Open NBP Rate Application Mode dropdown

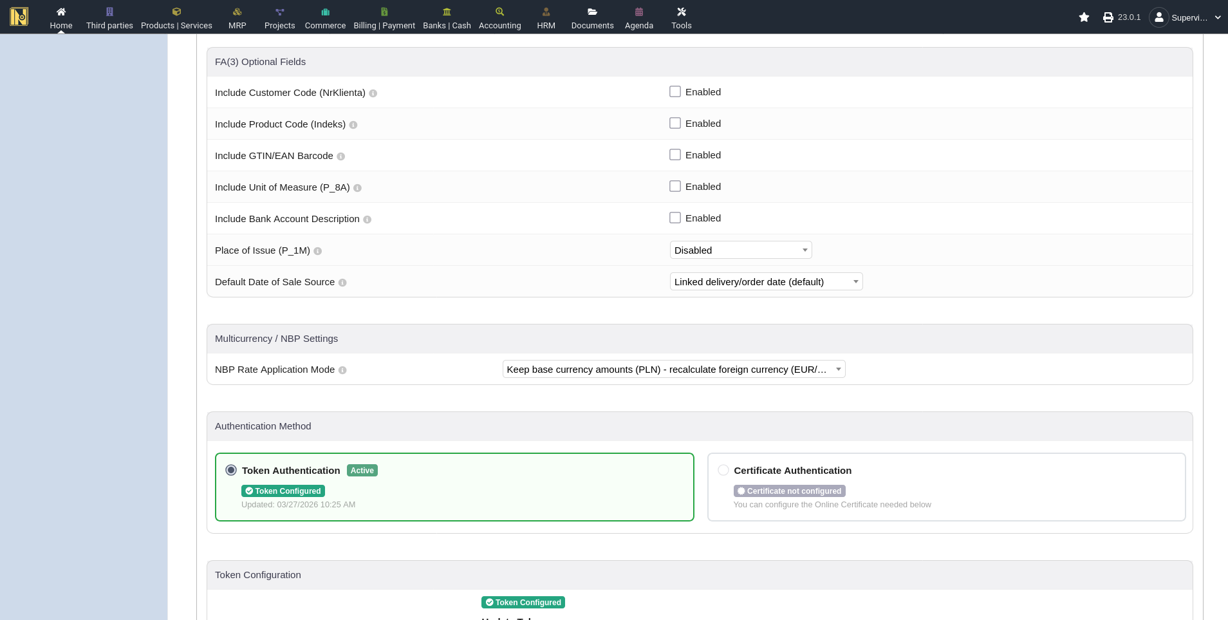click(x=673, y=370)
